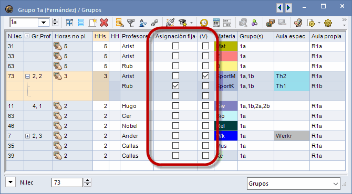The height and width of the screenshot is (194, 352).
Task: Click the blue list rows icon
Action: pos(81,23)
